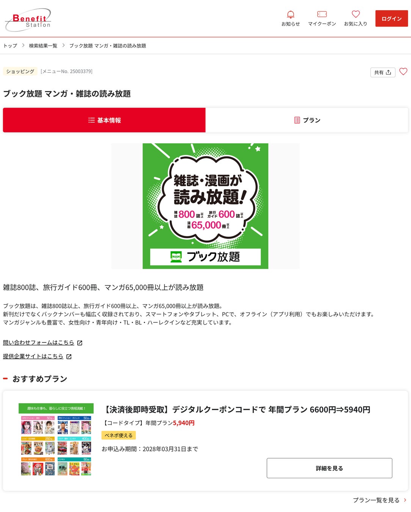The width and height of the screenshot is (411, 512).
Task: Switch to the 基本情報 tab
Action: click(x=104, y=120)
